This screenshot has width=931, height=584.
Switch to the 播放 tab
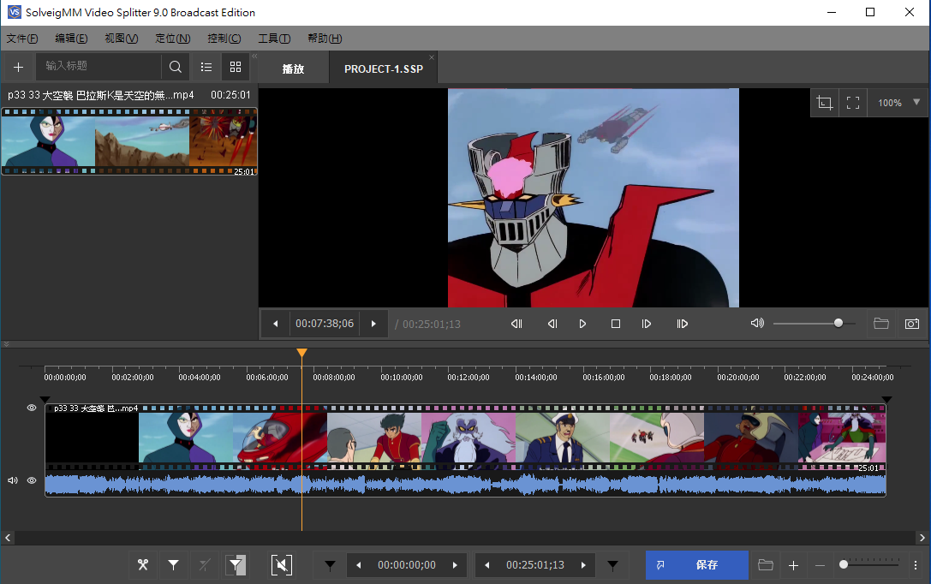(x=293, y=69)
